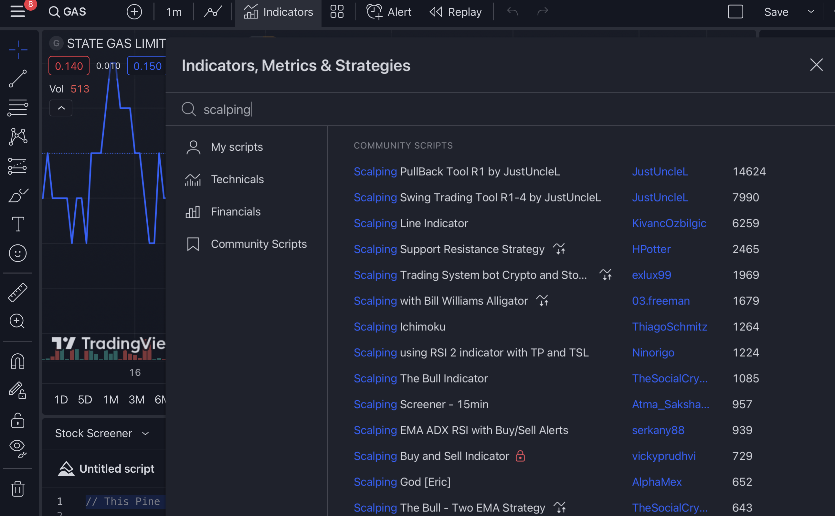Open chart style line icon

coord(213,12)
